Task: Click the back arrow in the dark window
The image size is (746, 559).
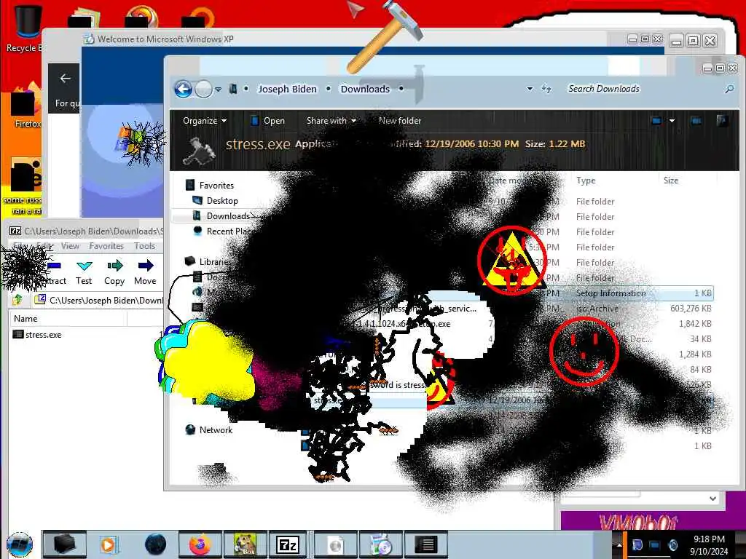Action: (65, 79)
